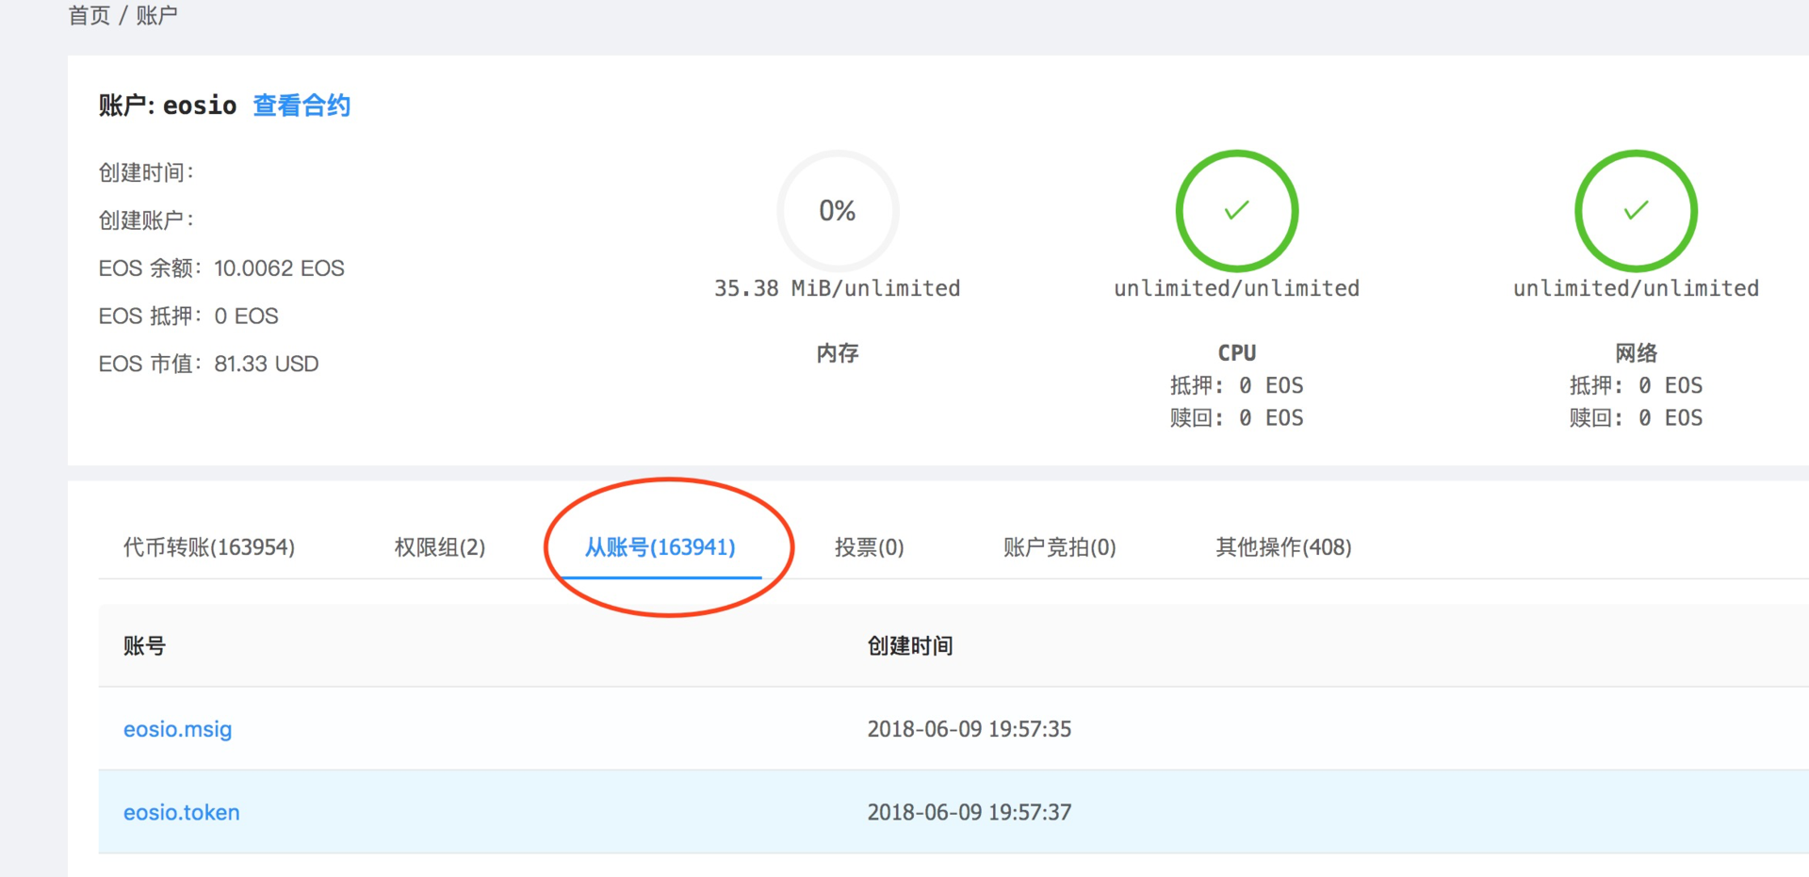This screenshot has width=1809, height=877.
Task: Click 账户 in the breadcrumb
Action: pos(156,15)
